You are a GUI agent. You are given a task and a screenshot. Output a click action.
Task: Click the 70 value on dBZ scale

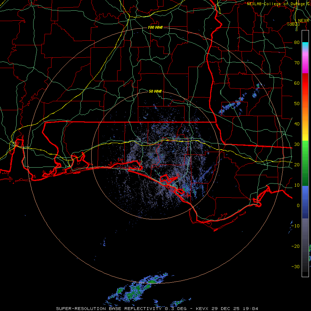click(x=297, y=63)
